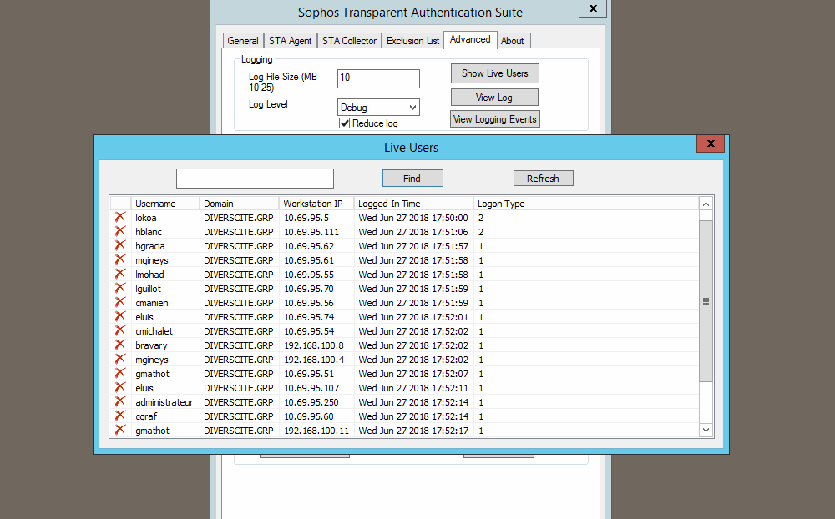Sort by the Workstation IP column header
This screenshot has width=835, height=519.
316,204
